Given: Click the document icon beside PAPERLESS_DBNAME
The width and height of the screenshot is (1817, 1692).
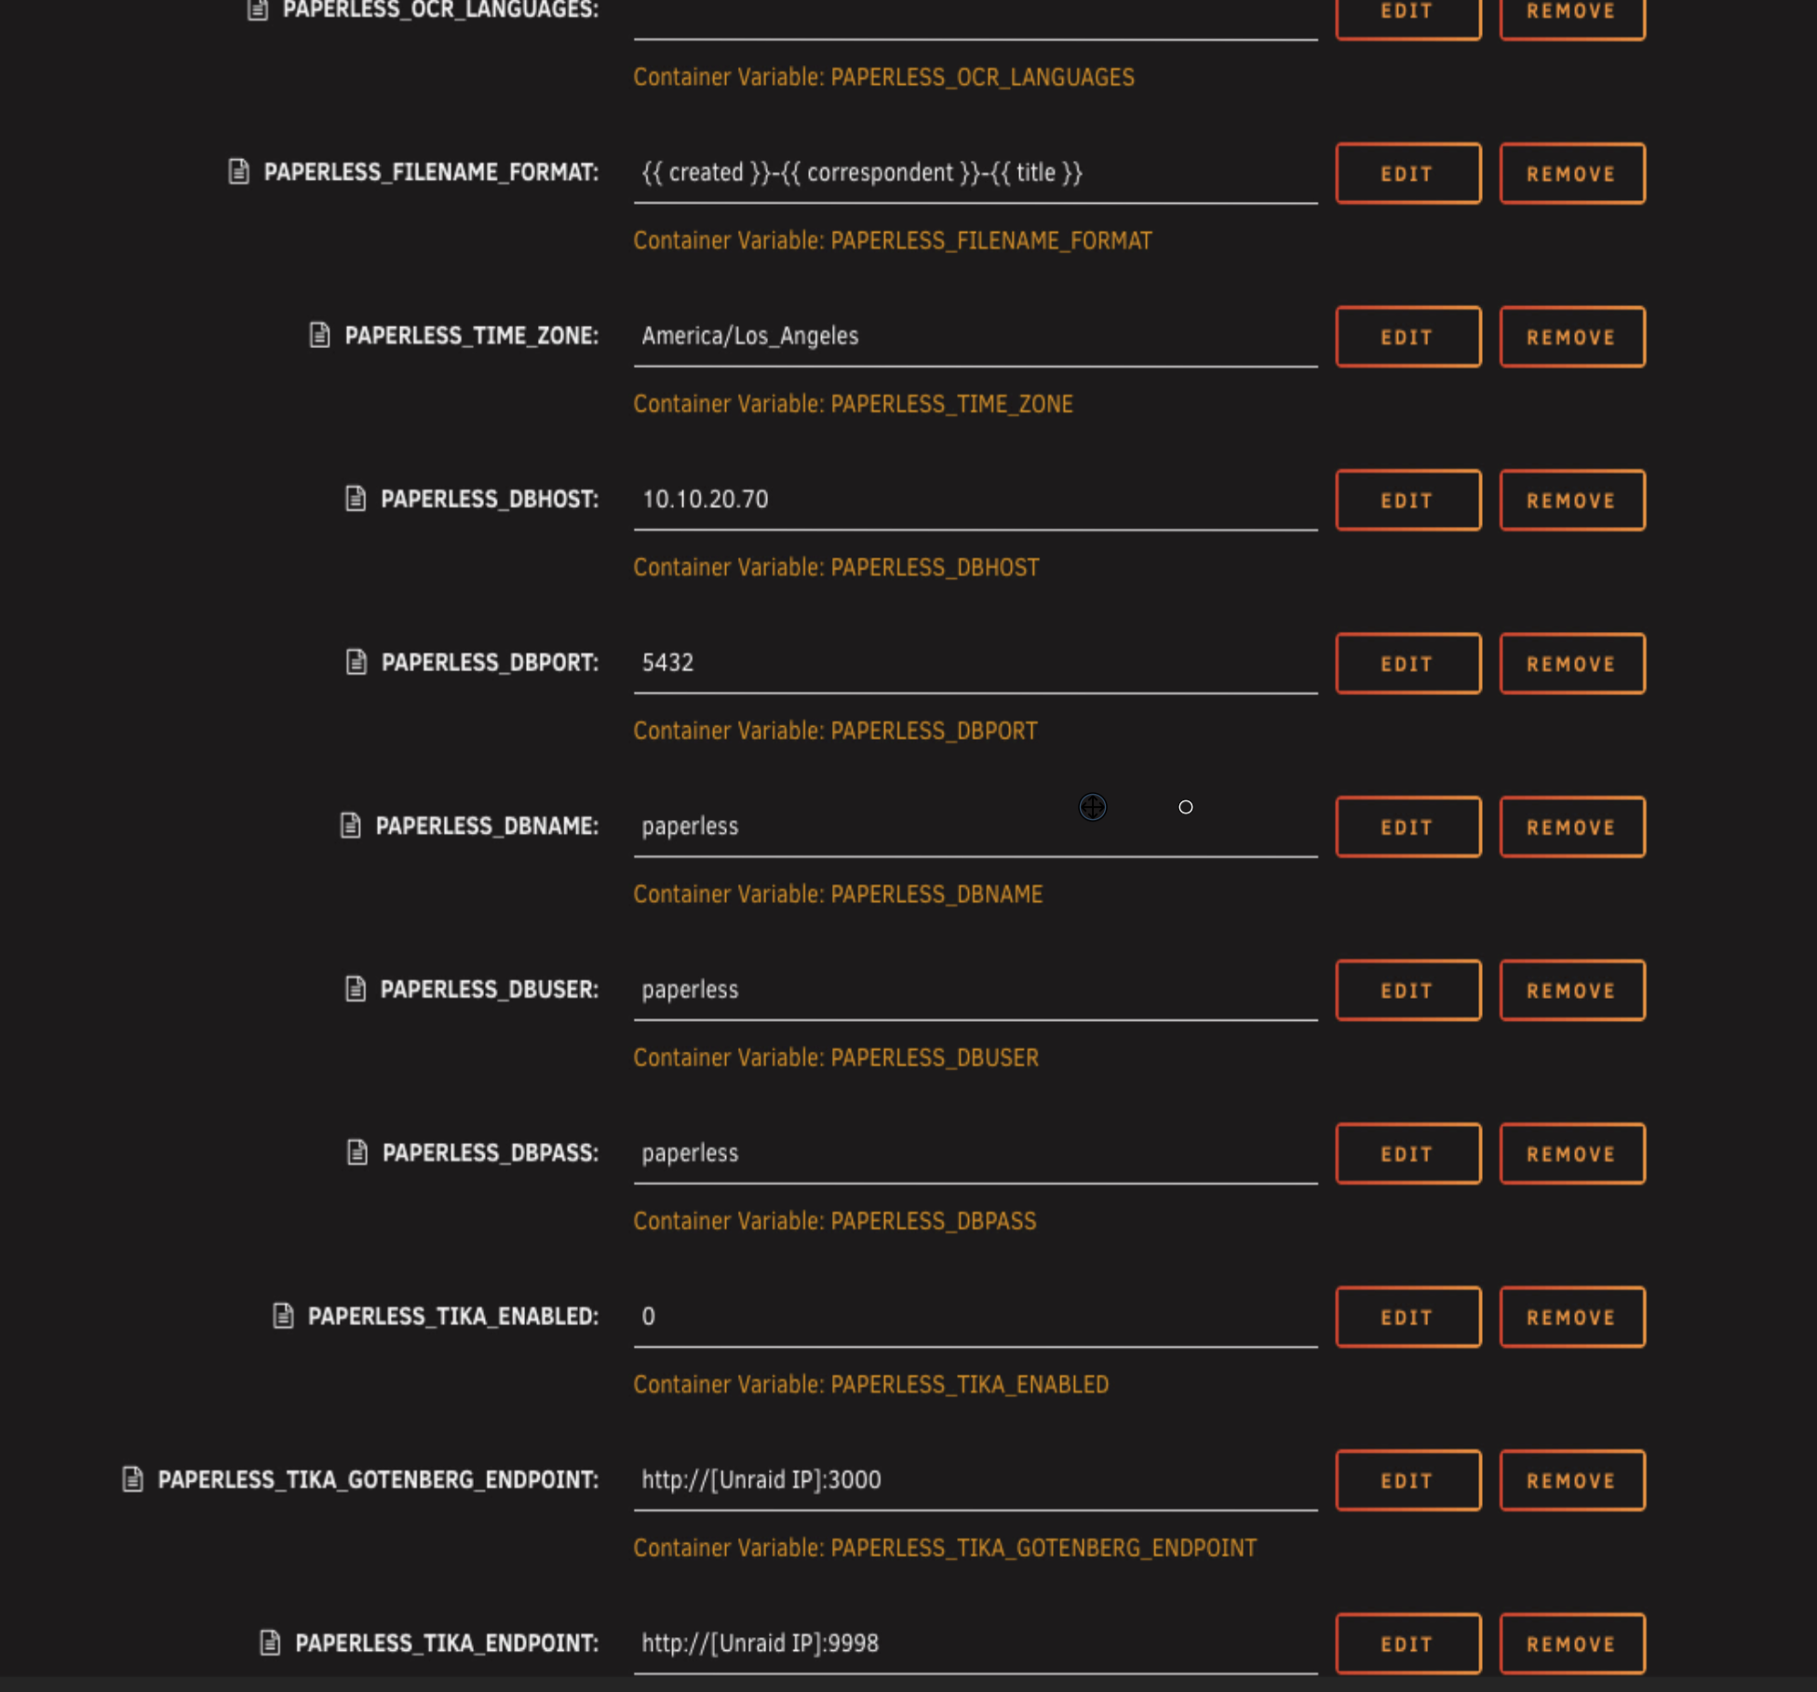Looking at the screenshot, I should (351, 826).
